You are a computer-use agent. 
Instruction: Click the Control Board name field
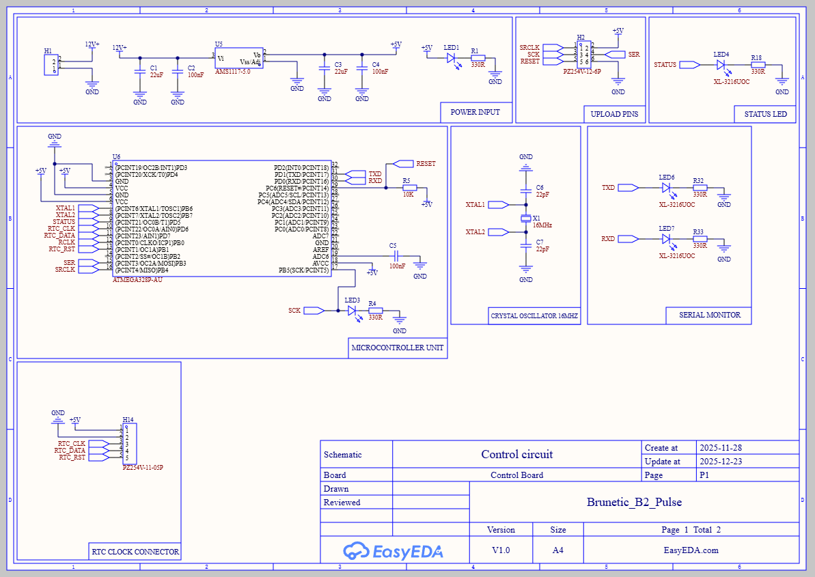[517, 475]
